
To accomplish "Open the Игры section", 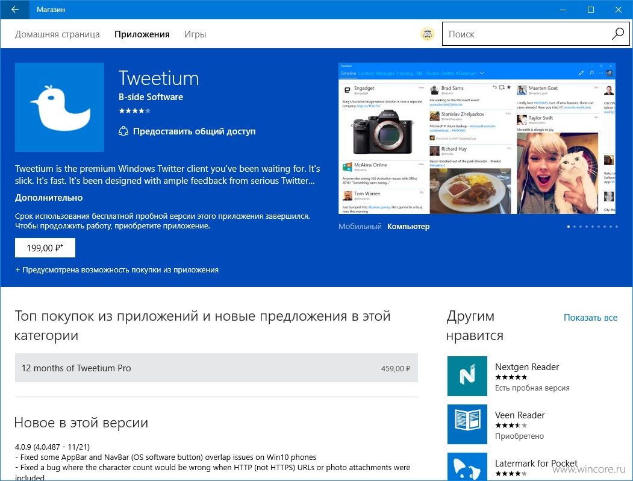I will 195,34.
